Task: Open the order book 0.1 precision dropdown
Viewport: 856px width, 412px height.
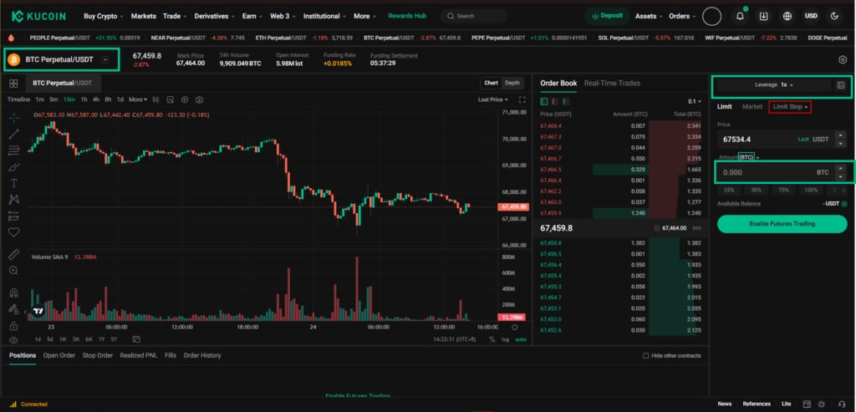Action: [x=695, y=101]
